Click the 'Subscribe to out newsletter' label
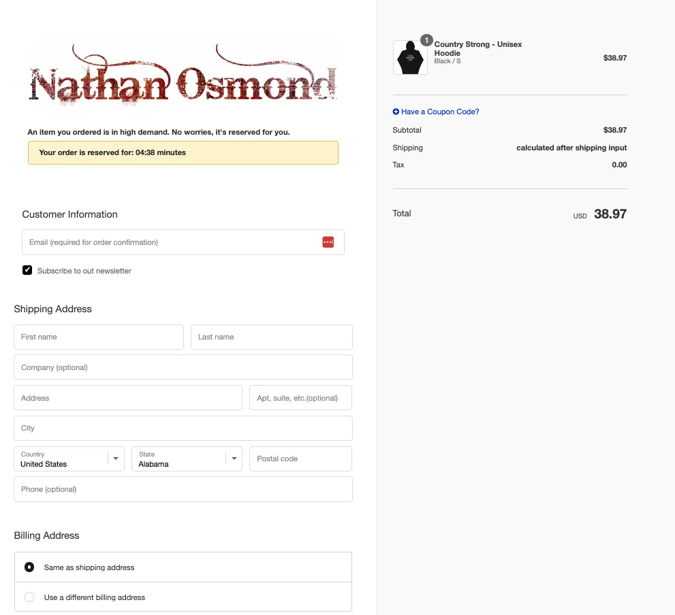Image resolution: width=675 pixels, height=615 pixels. [x=84, y=271]
